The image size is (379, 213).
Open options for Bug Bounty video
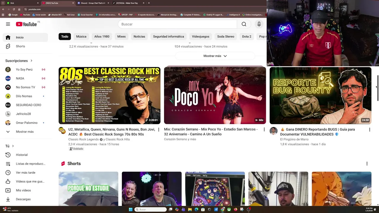(x=370, y=130)
